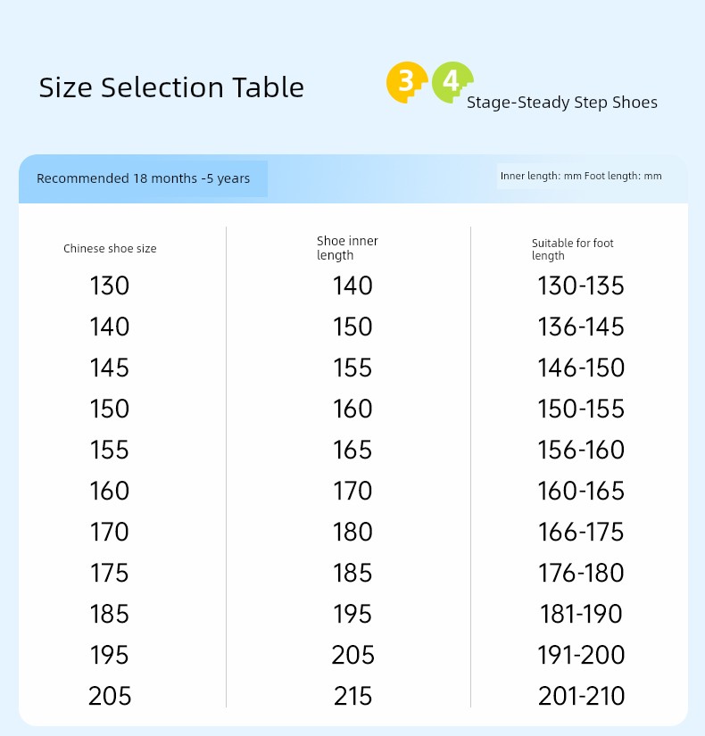
Task: Click the Size Selection Table heading
Action: [171, 87]
